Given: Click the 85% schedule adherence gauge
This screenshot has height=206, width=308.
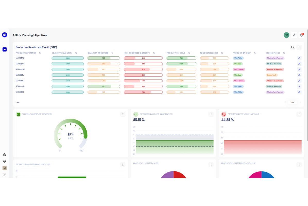Looking at the screenshot, I should point(71,135).
